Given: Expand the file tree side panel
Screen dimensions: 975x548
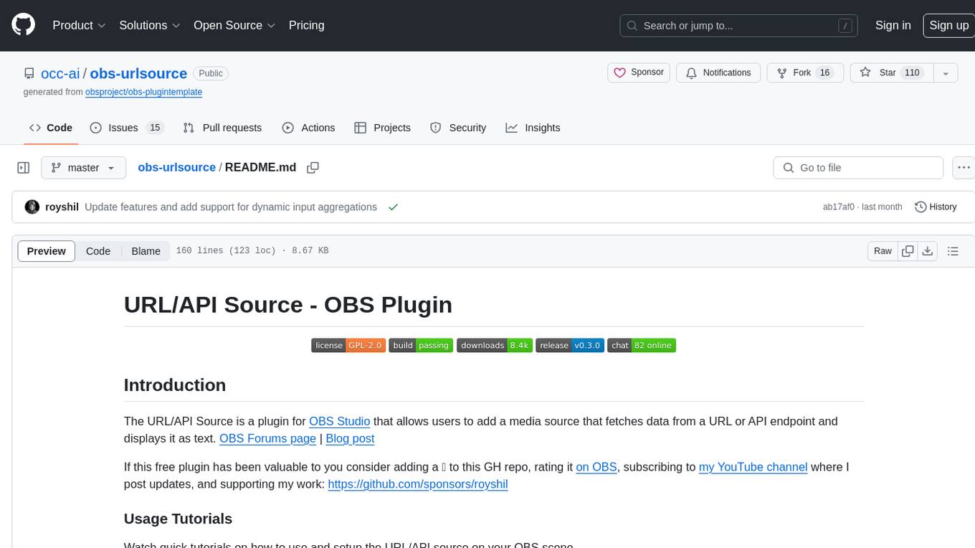Looking at the screenshot, I should (23, 168).
